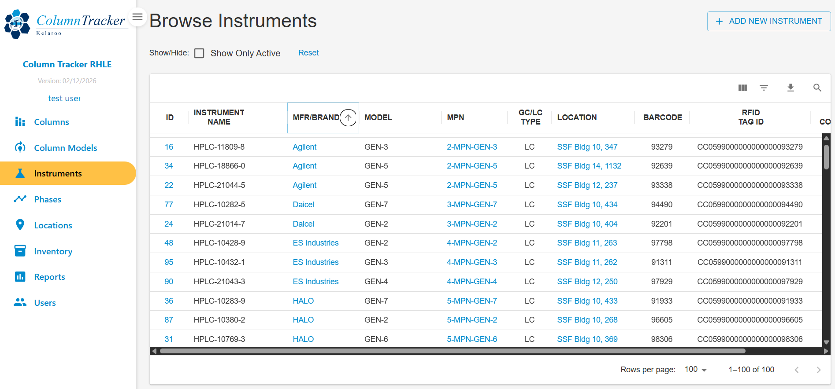
Task: Navigate to Inventory in the sidebar
Action: click(53, 251)
